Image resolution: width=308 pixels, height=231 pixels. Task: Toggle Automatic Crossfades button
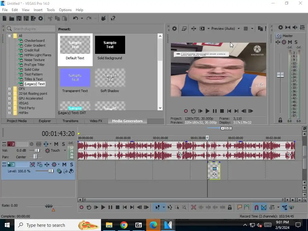[x=264, y=207]
